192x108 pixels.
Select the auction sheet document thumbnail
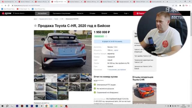51,78
